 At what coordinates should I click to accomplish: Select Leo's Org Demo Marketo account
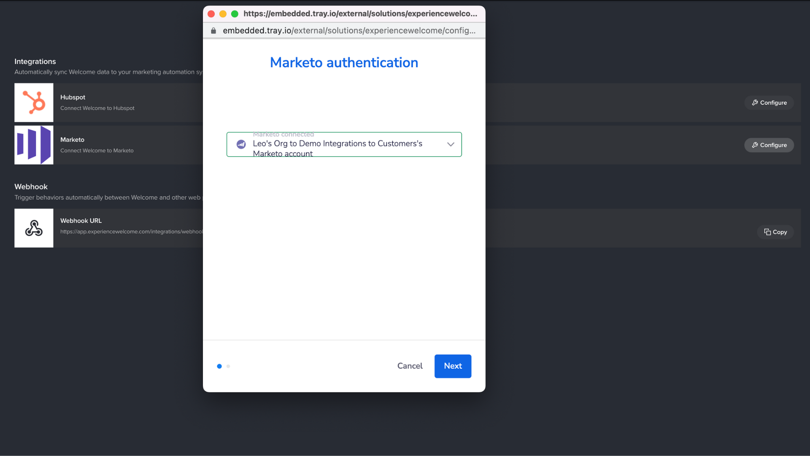pyautogui.click(x=344, y=144)
